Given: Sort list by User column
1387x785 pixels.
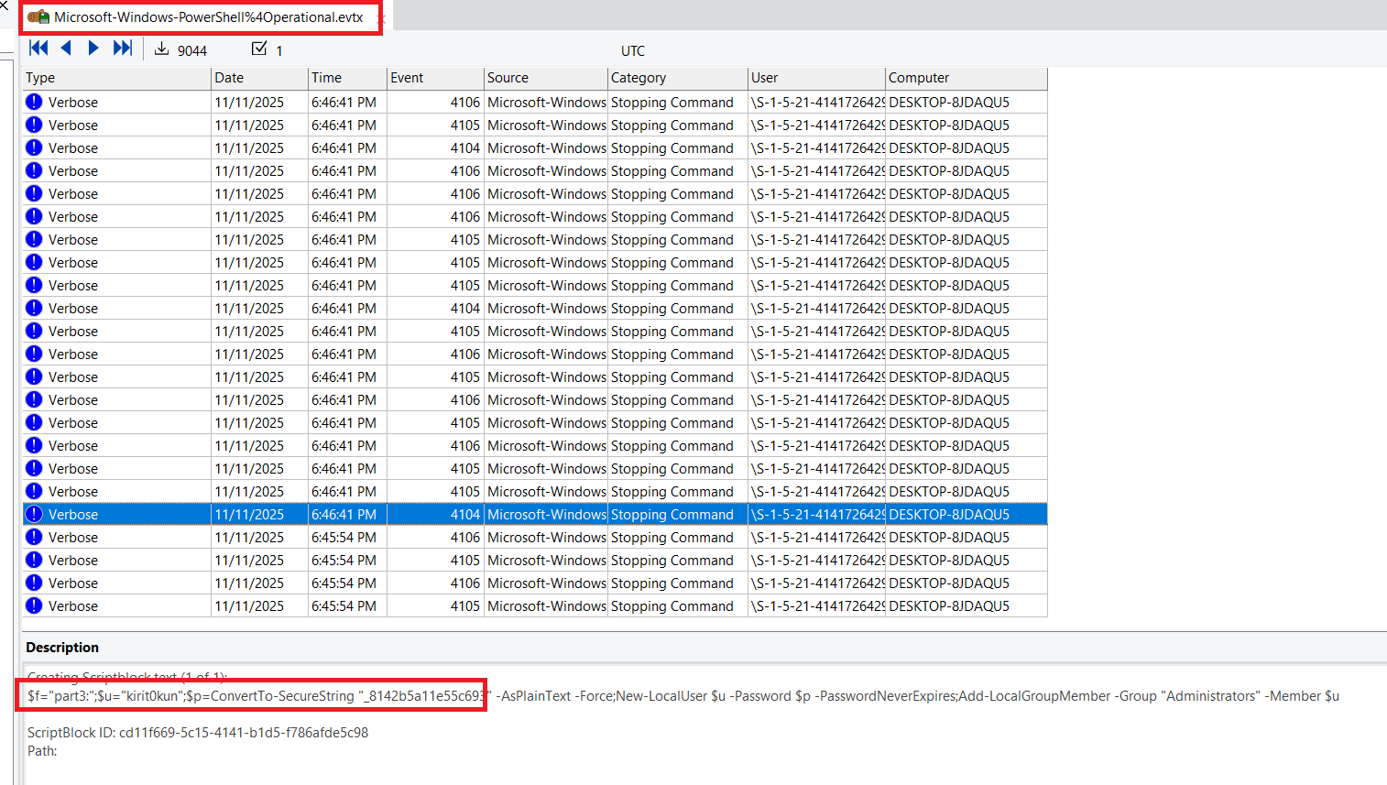Looking at the screenshot, I should (x=815, y=78).
